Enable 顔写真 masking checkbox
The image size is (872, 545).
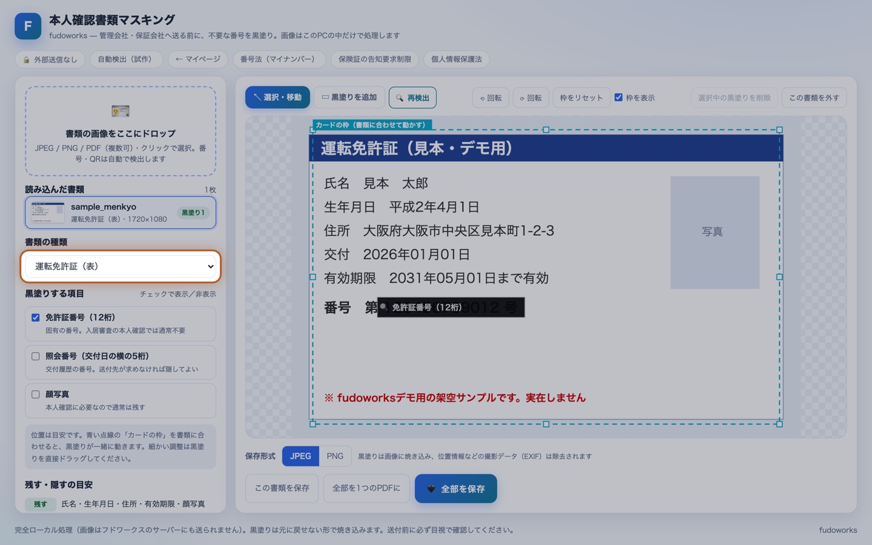36,394
